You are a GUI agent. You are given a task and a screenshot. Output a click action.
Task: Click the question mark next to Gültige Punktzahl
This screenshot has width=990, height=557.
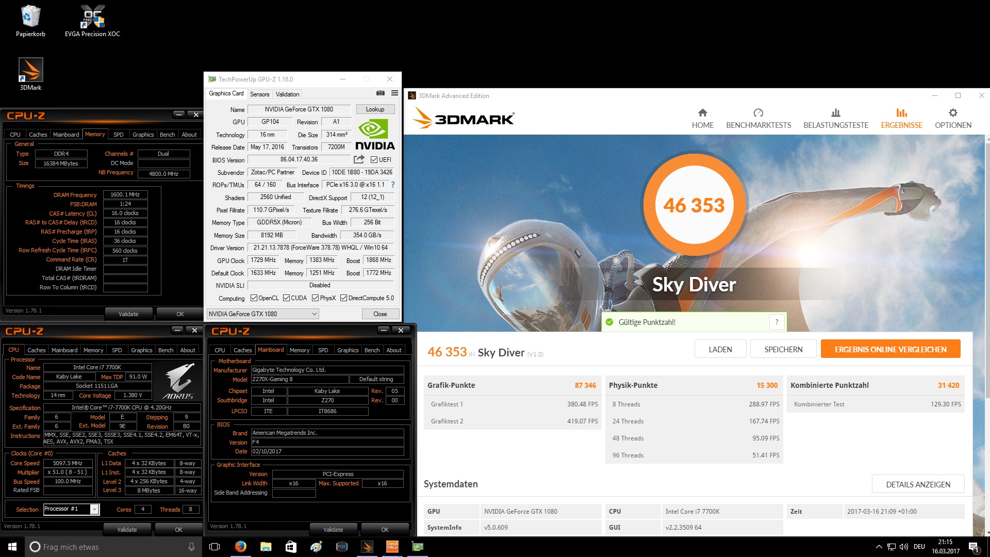click(x=777, y=322)
